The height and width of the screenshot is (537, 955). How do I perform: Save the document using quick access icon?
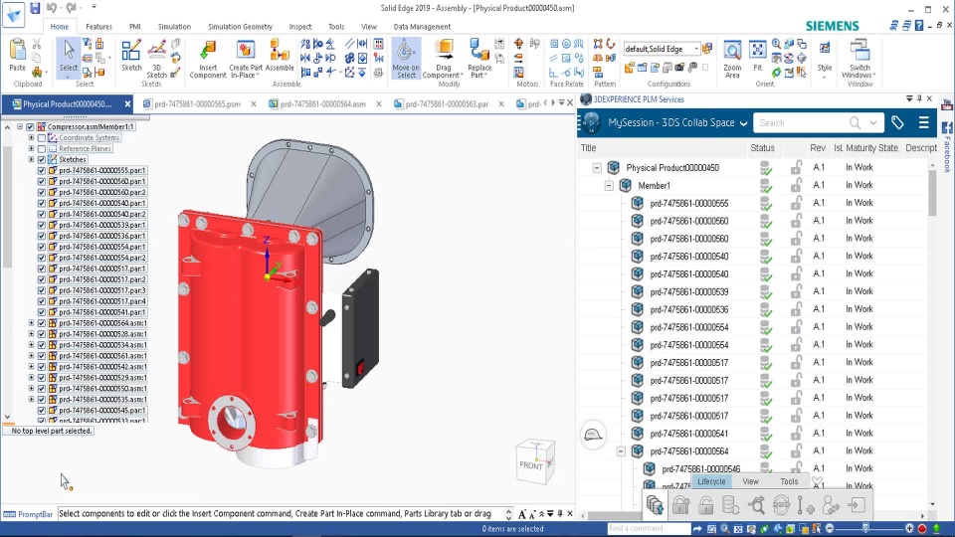coord(35,8)
